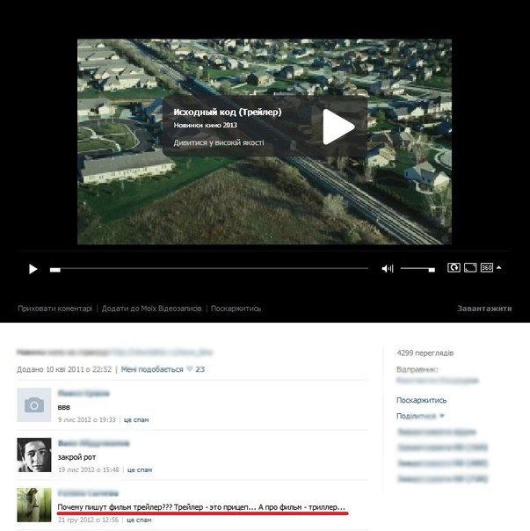Click the video progress bar track
The image size is (530, 531).
click(x=209, y=268)
